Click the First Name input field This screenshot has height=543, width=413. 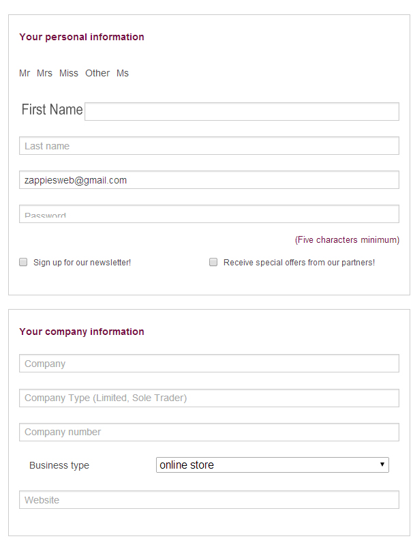pos(241,111)
